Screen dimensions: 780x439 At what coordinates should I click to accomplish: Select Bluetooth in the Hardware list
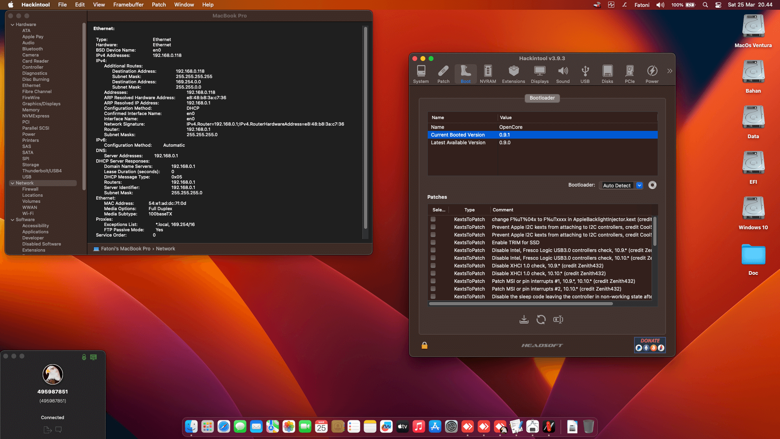32,49
